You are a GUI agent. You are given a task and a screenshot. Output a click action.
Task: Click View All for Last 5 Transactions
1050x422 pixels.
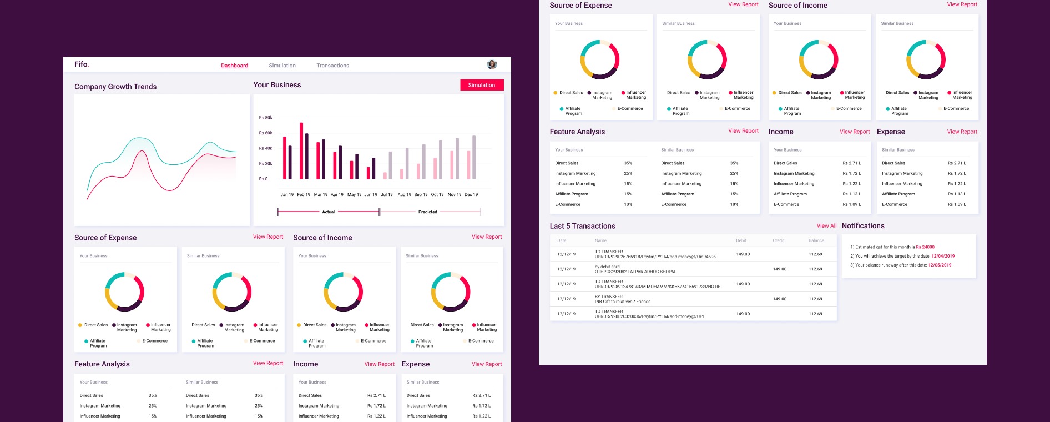coord(826,226)
